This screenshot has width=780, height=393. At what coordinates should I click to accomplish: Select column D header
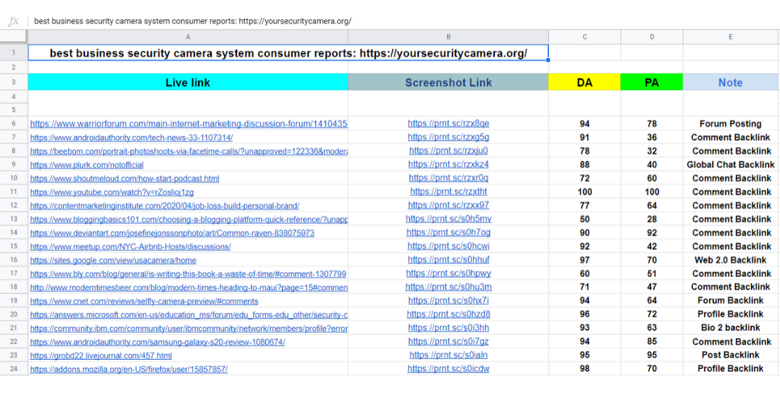pos(652,37)
